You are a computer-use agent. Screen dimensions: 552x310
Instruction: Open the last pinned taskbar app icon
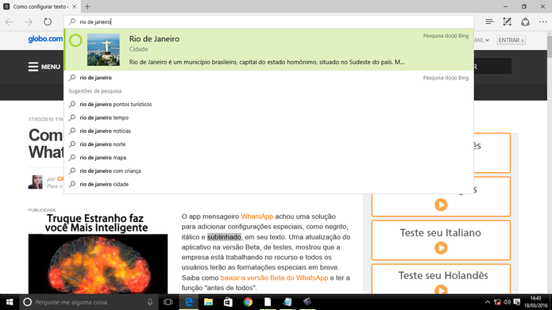[307, 302]
